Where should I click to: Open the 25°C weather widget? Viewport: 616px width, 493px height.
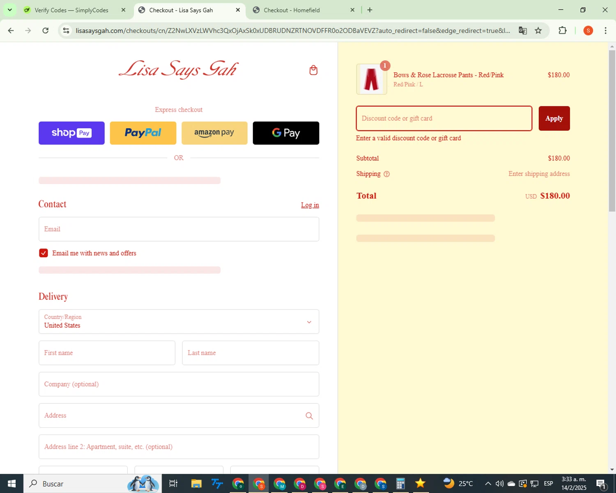(458, 484)
